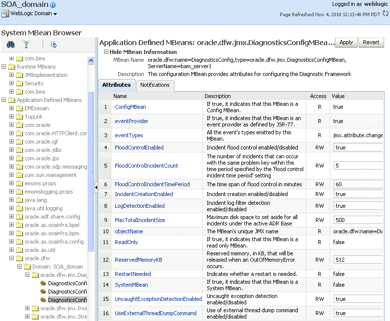Screen dimensions: 390x321
Task: Open the eventProvider attribute link
Action: [x=131, y=121]
